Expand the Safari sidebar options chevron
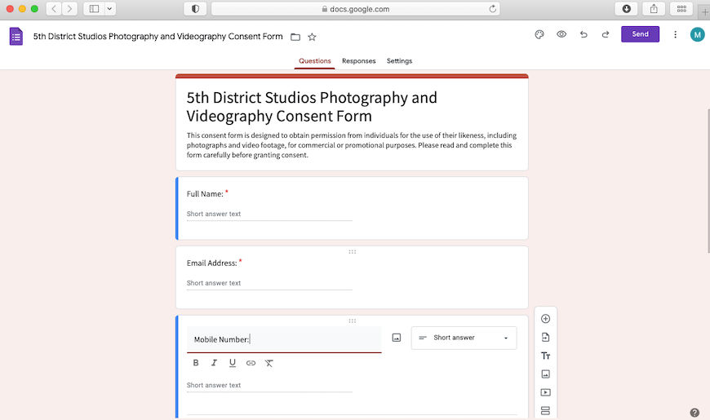 [110, 9]
